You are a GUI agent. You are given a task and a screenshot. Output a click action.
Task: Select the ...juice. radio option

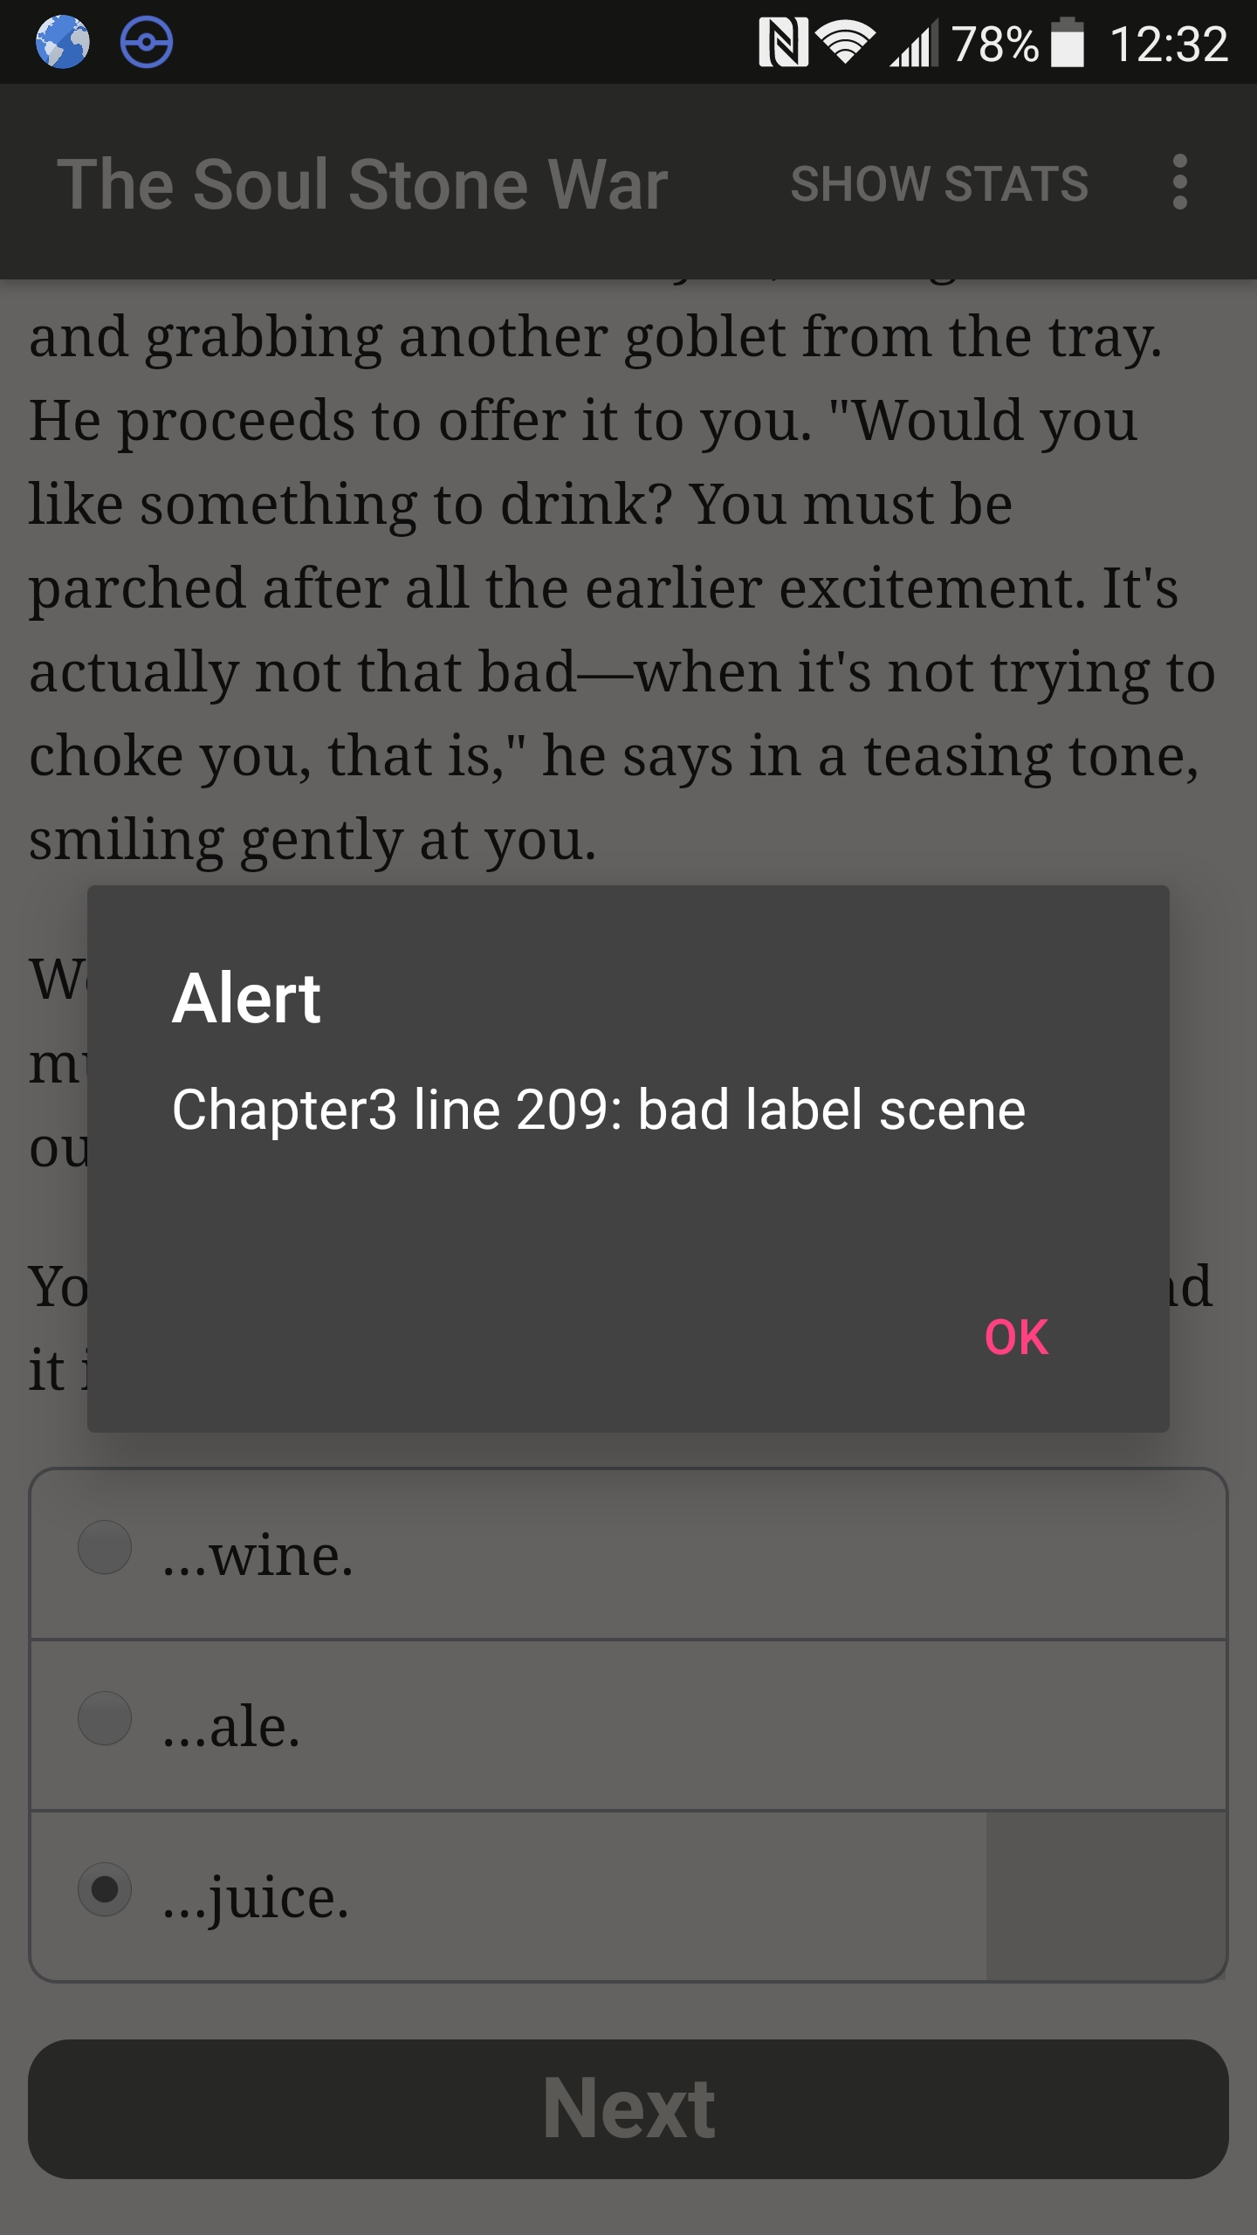(628, 1896)
